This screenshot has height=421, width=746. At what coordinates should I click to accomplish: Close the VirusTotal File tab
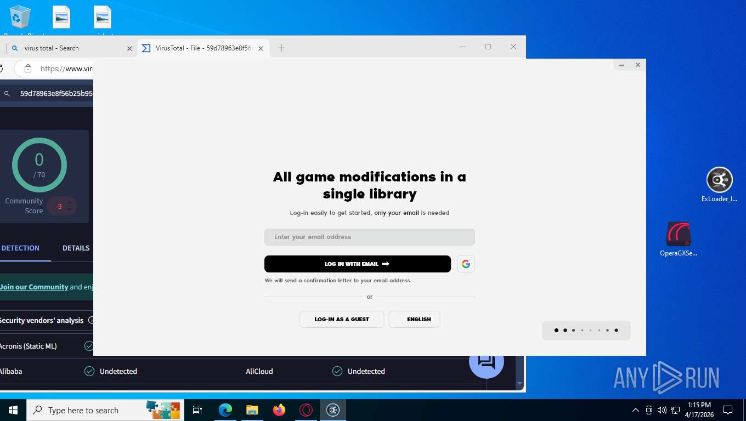(x=261, y=48)
